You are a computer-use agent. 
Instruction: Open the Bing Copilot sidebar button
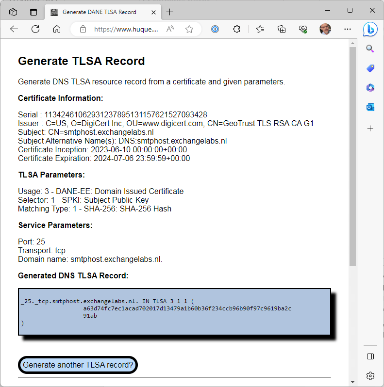370,29
